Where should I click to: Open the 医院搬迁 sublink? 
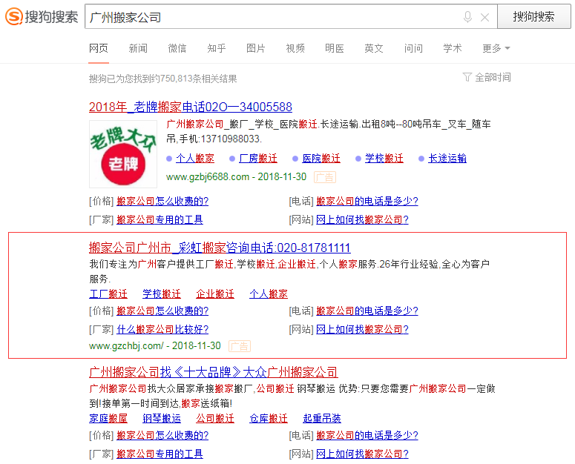321,158
